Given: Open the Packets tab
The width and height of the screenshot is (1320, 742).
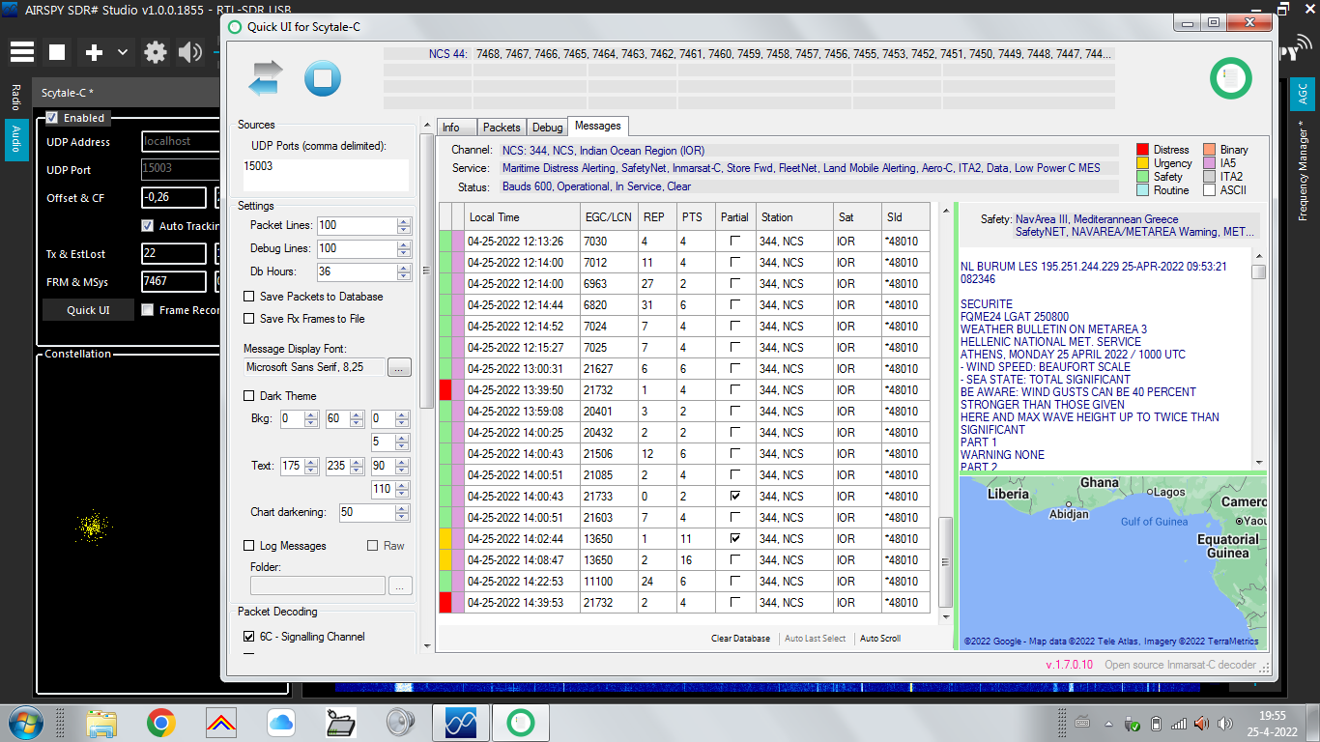Looking at the screenshot, I should click(502, 127).
